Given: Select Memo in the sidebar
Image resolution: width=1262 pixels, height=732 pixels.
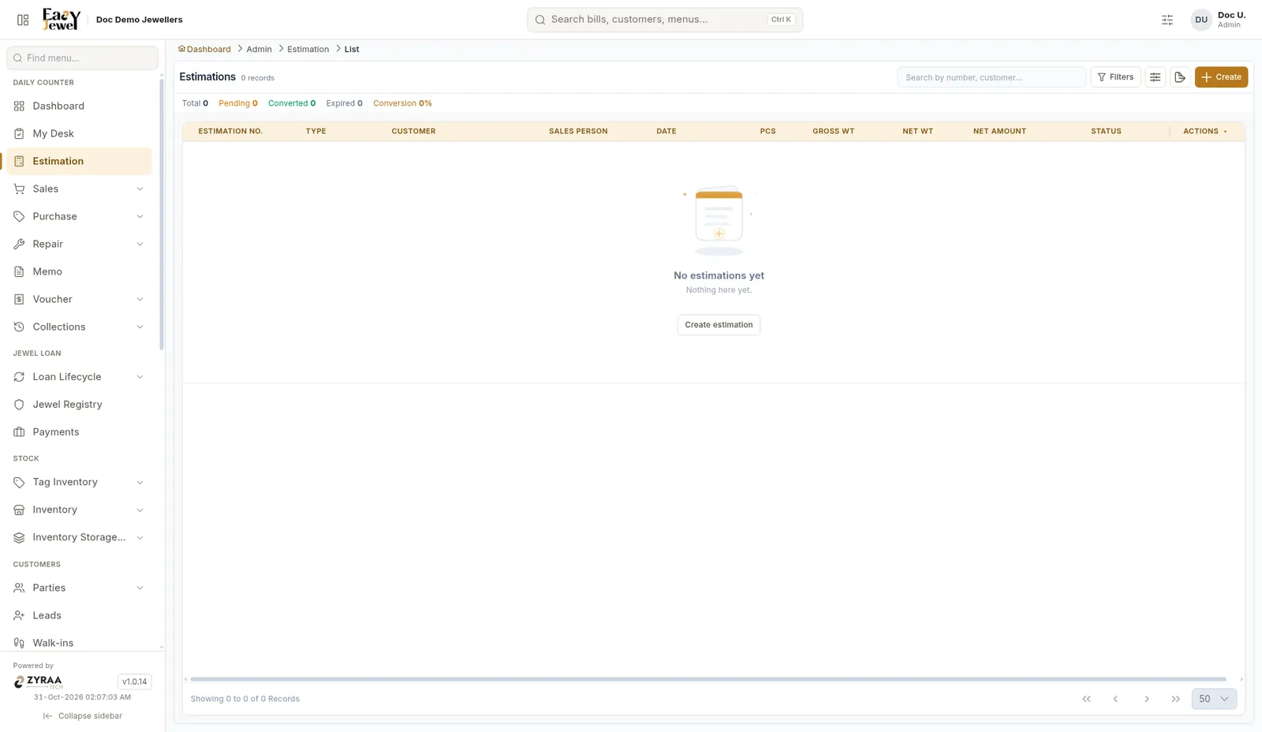Looking at the screenshot, I should (x=79, y=271).
